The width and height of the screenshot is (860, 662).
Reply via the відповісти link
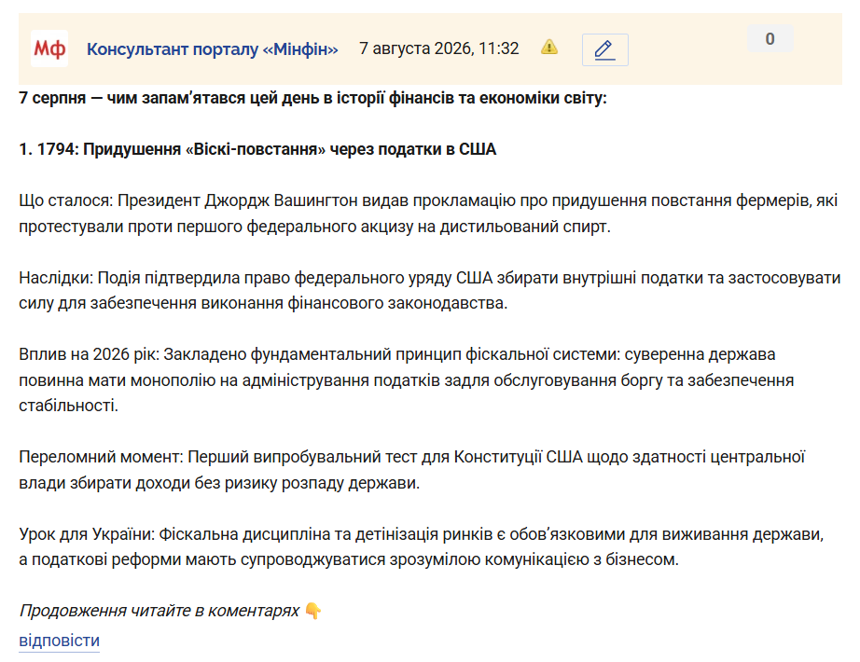[x=60, y=641]
